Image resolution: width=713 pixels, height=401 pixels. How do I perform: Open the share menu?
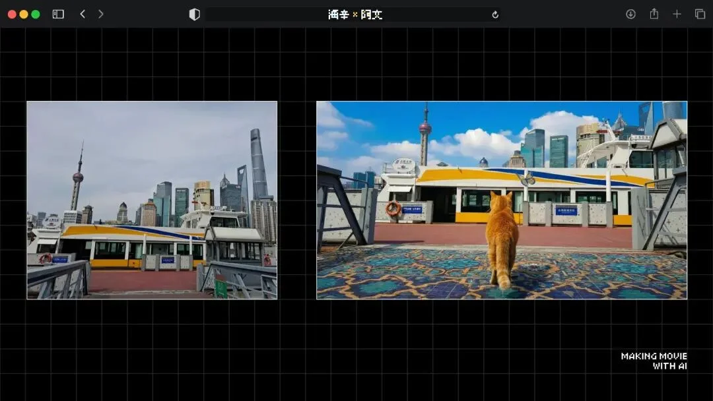click(x=654, y=14)
